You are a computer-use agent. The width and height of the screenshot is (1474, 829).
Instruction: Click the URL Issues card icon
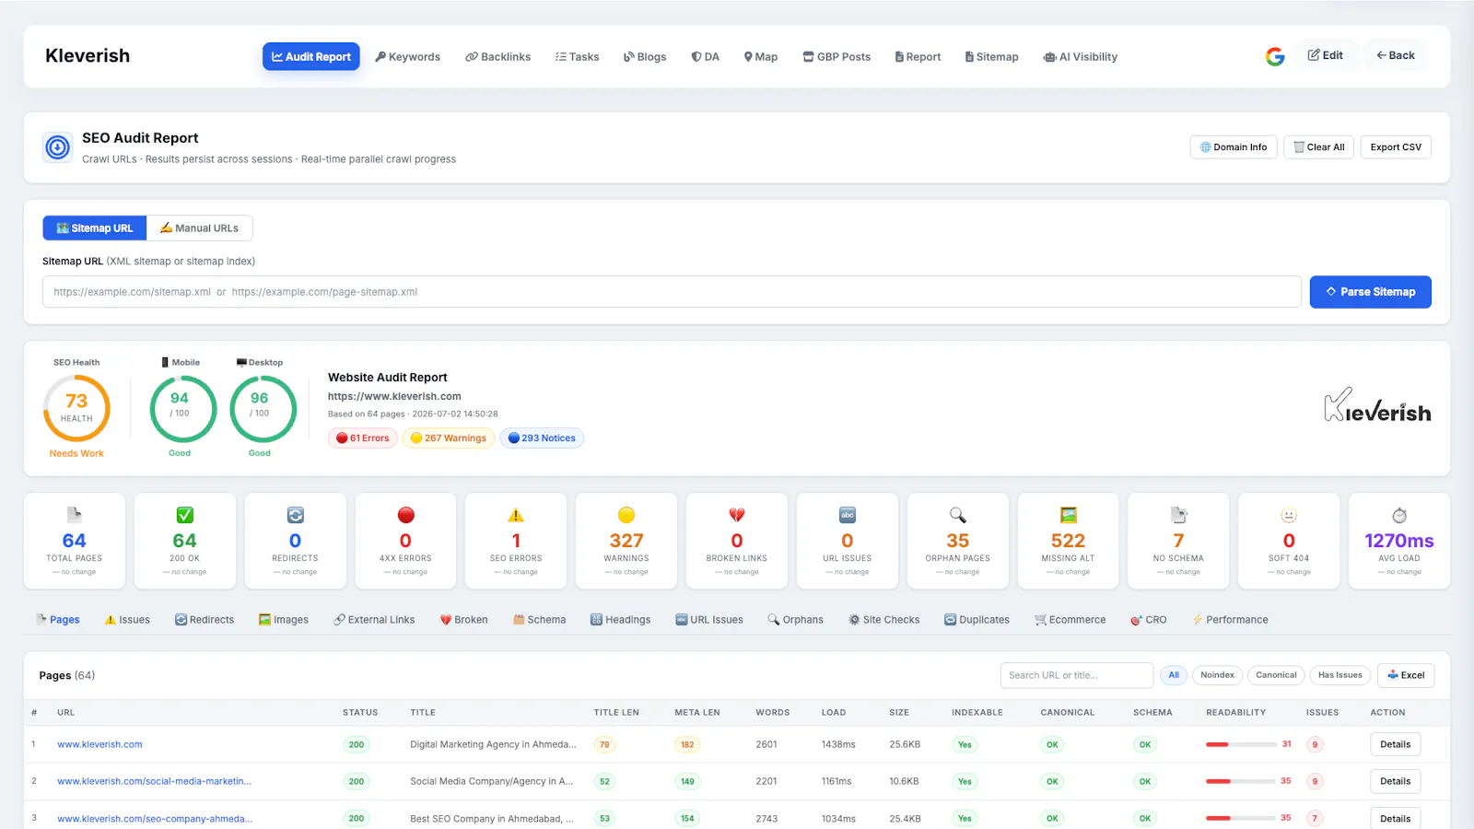tap(848, 515)
